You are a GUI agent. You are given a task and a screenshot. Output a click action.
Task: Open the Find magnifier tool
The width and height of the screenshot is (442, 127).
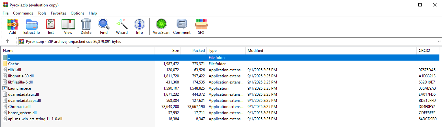click(x=104, y=26)
